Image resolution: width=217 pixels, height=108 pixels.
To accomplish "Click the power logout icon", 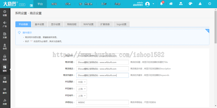I will pyautogui.click(x=210, y=4).
